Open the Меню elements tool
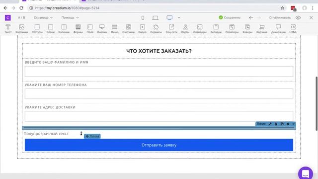The height and width of the screenshot is (179, 318). click(115, 29)
